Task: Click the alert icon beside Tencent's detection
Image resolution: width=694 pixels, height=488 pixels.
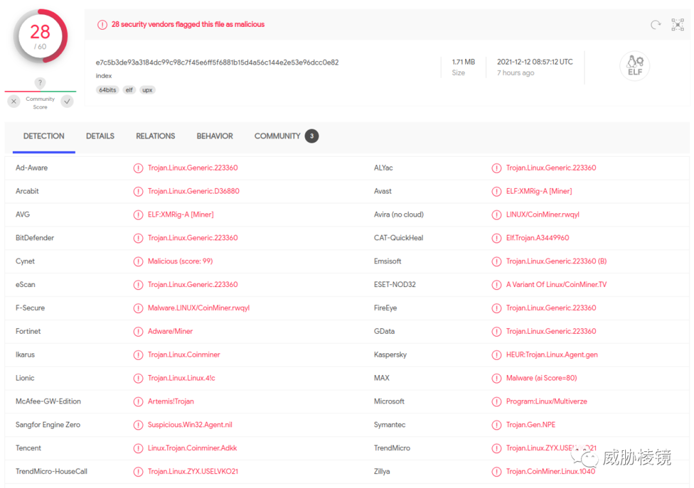Action: tap(138, 448)
